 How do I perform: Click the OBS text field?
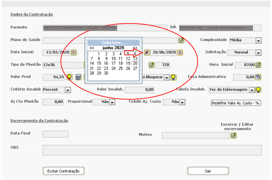point(152,150)
